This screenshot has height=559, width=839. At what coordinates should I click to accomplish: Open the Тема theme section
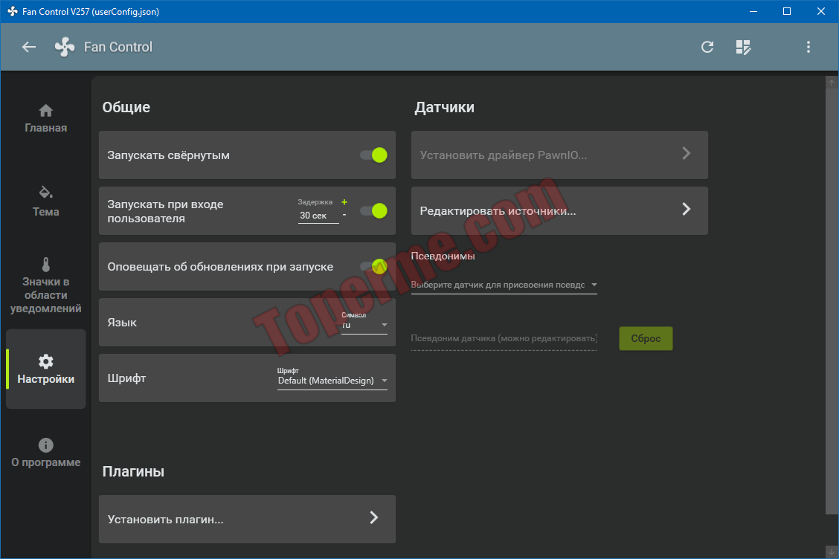45,201
